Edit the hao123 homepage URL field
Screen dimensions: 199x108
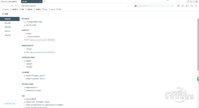tap(42, 40)
